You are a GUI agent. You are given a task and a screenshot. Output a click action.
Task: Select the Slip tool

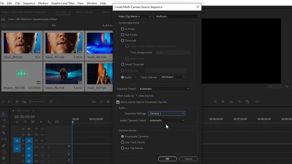(x=4, y=139)
